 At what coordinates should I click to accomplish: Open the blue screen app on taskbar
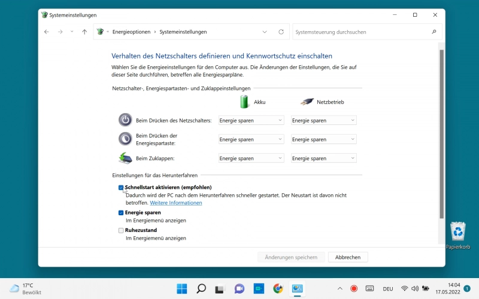pyautogui.click(x=259, y=288)
